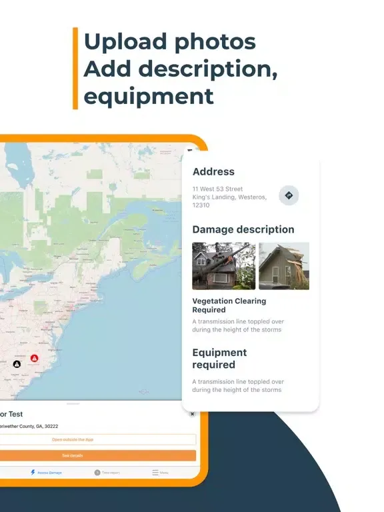Select the Equipment required heading

(219, 359)
